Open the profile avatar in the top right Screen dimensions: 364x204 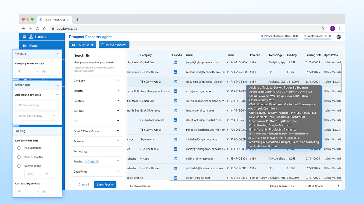point(339,36)
